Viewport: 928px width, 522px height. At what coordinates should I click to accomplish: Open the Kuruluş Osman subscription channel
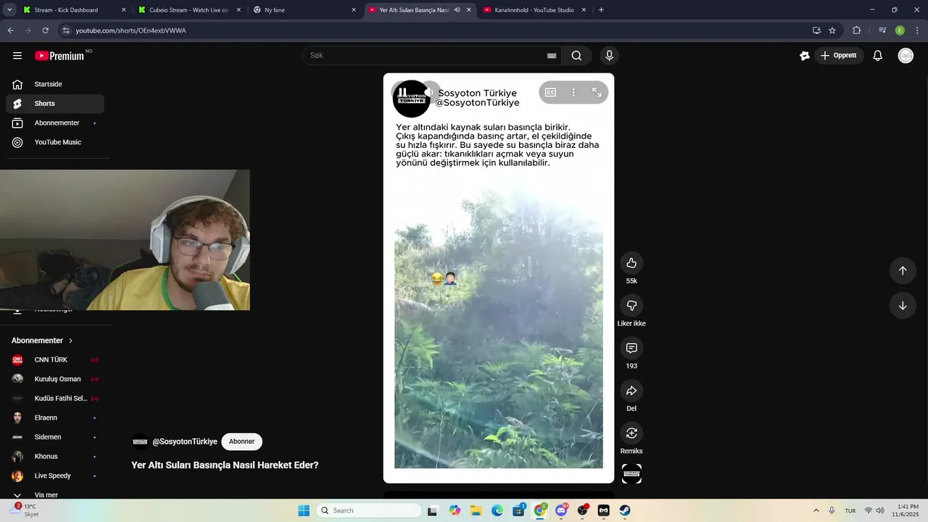[55, 379]
